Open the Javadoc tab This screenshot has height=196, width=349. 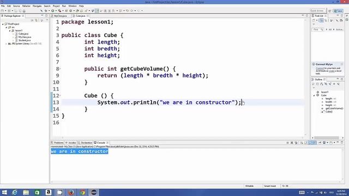tap(71, 143)
